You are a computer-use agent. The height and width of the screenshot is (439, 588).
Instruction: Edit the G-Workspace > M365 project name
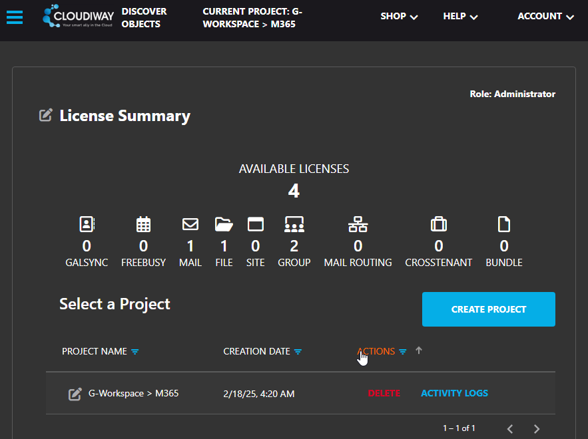coord(75,394)
